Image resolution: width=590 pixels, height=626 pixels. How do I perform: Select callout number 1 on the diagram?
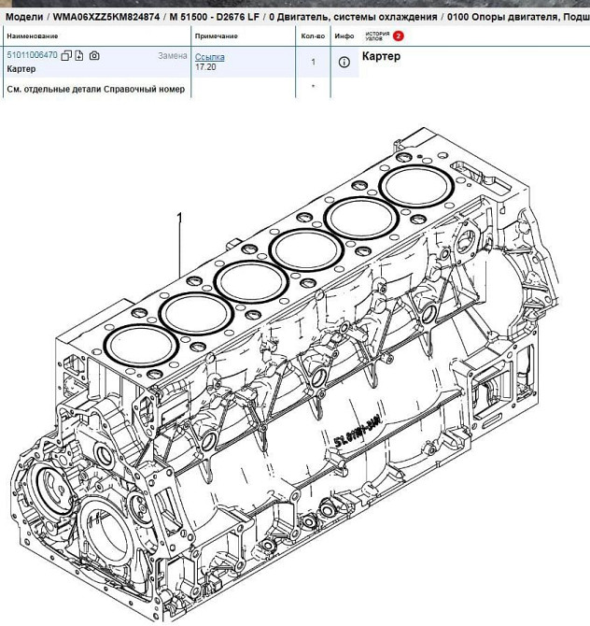click(179, 220)
